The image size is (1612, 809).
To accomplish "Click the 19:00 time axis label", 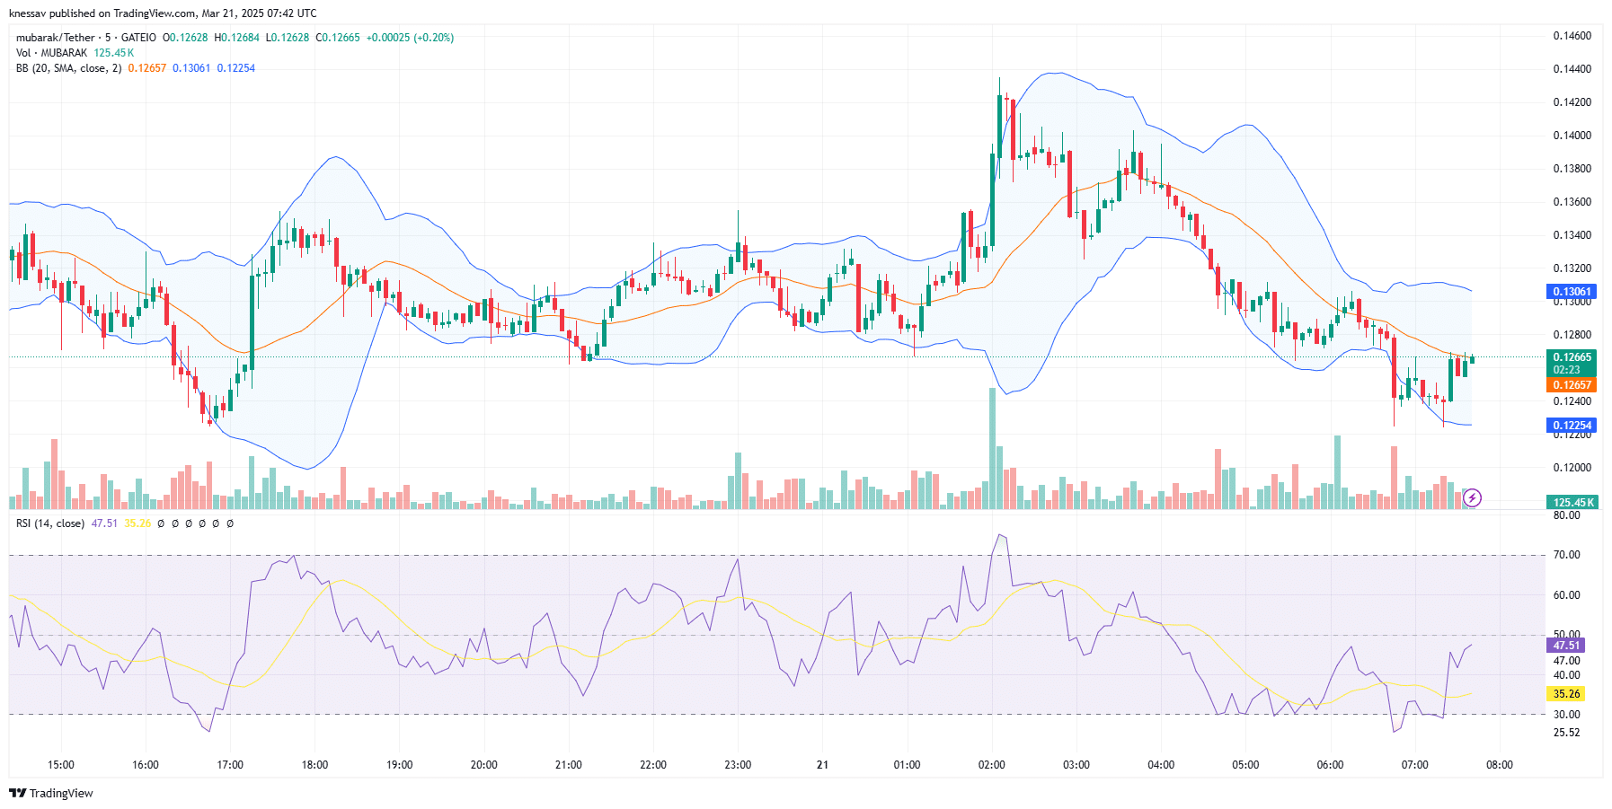I will click(399, 765).
